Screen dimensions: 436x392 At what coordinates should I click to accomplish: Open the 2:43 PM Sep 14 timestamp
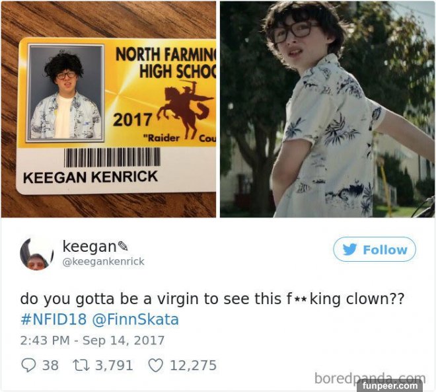coord(92,340)
